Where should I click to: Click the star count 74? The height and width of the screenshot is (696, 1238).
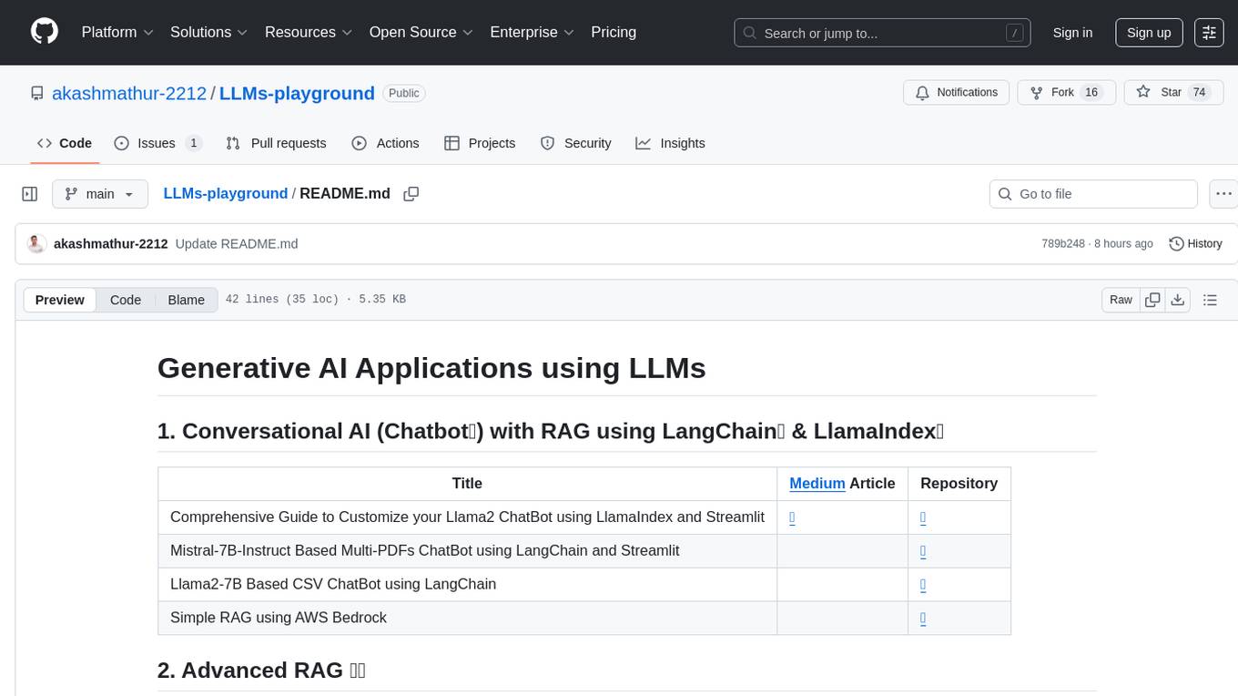tap(1199, 93)
